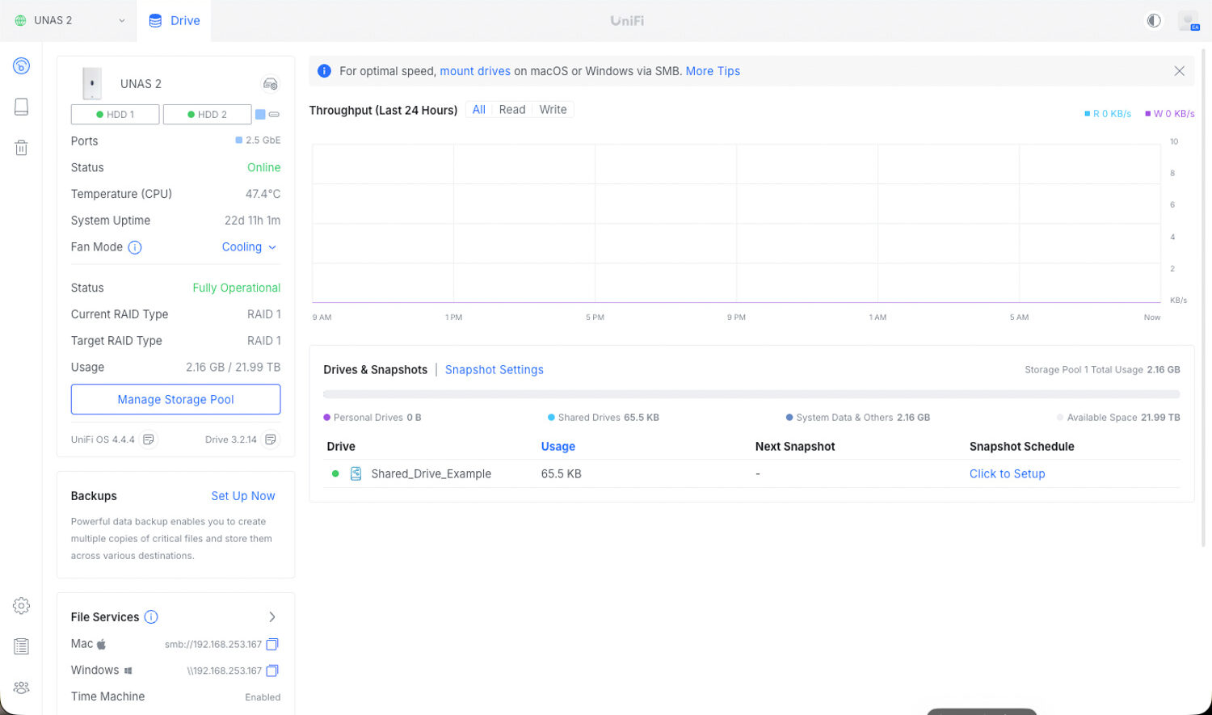Switch throughput chart to Read tab
Viewport: 1212px width, 715px height.
pyautogui.click(x=511, y=110)
